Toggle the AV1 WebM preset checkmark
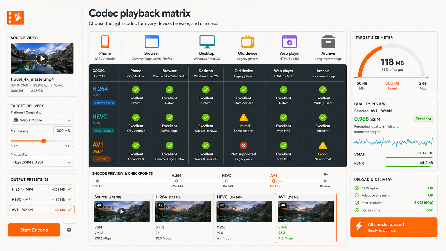 click(70, 210)
